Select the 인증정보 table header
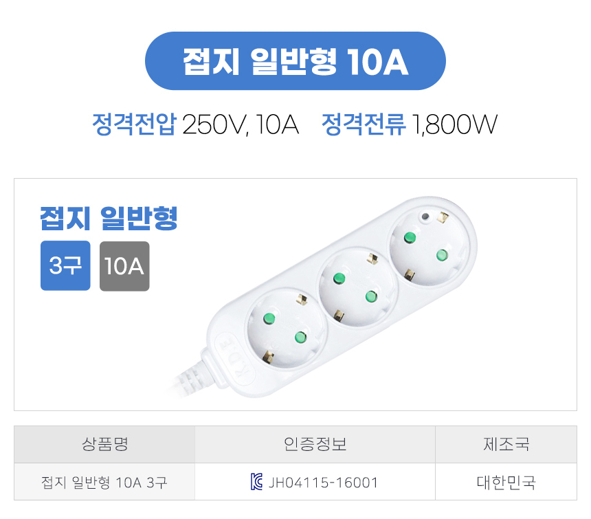The height and width of the screenshot is (519, 591). (x=315, y=445)
